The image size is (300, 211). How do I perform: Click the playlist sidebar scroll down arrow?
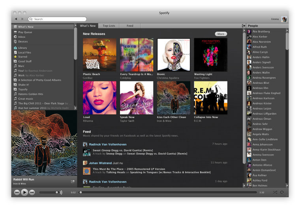[x=75, y=108]
